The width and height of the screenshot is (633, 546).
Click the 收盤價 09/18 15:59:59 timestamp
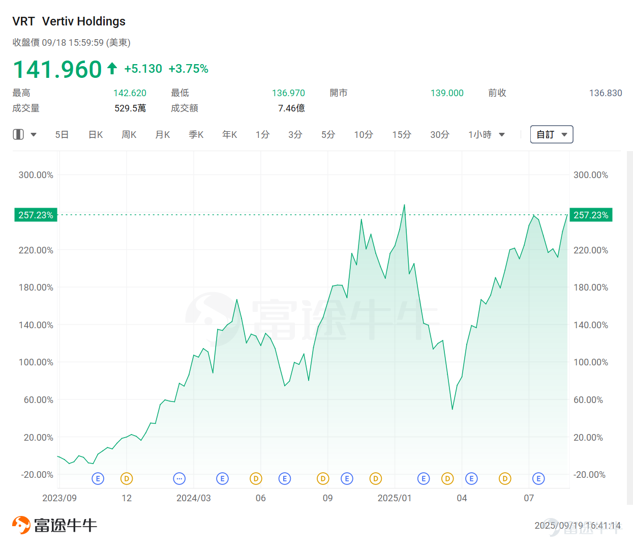click(x=72, y=43)
